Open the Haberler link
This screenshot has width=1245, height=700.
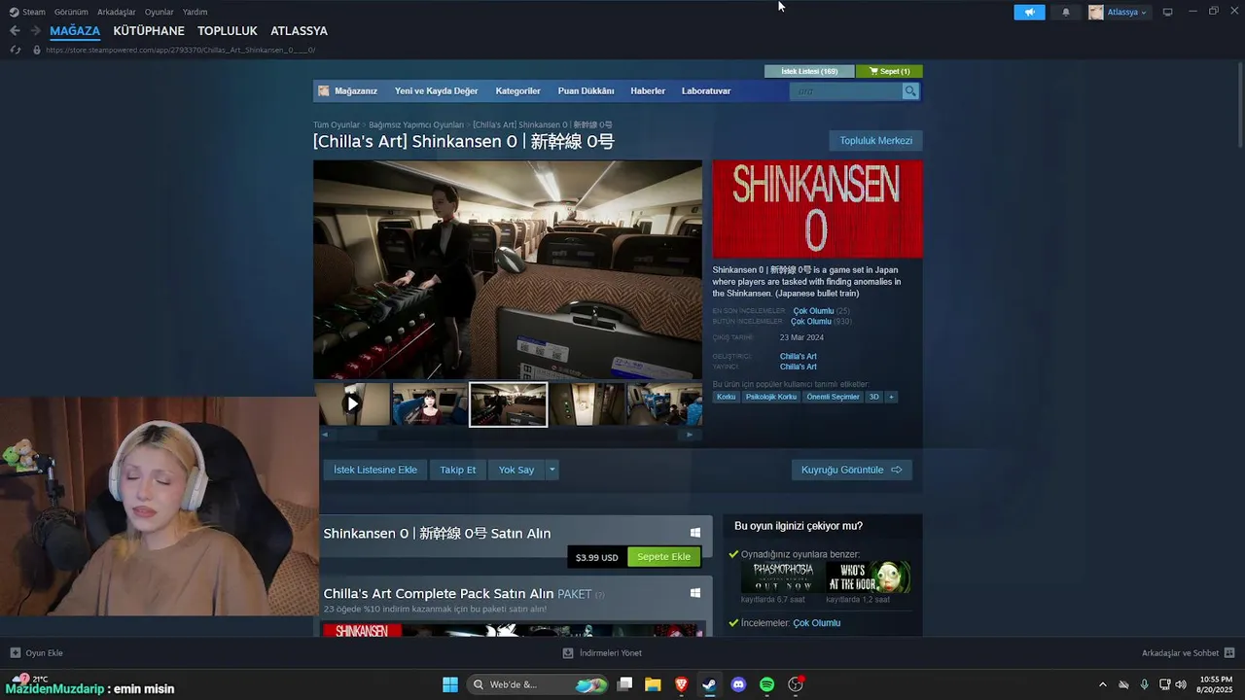tap(648, 90)
